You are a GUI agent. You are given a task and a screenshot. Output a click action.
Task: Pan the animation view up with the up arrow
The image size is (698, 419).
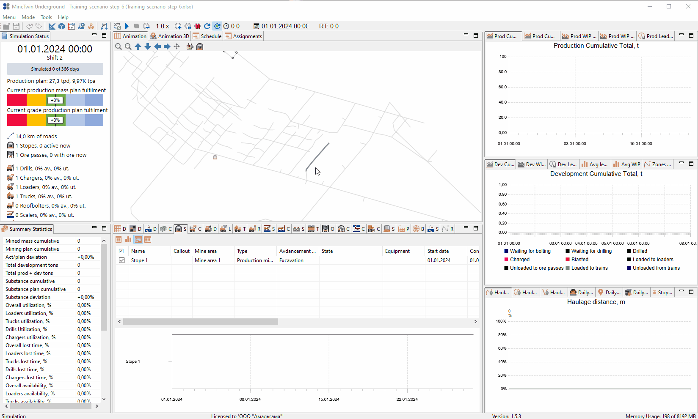(138, 47)
